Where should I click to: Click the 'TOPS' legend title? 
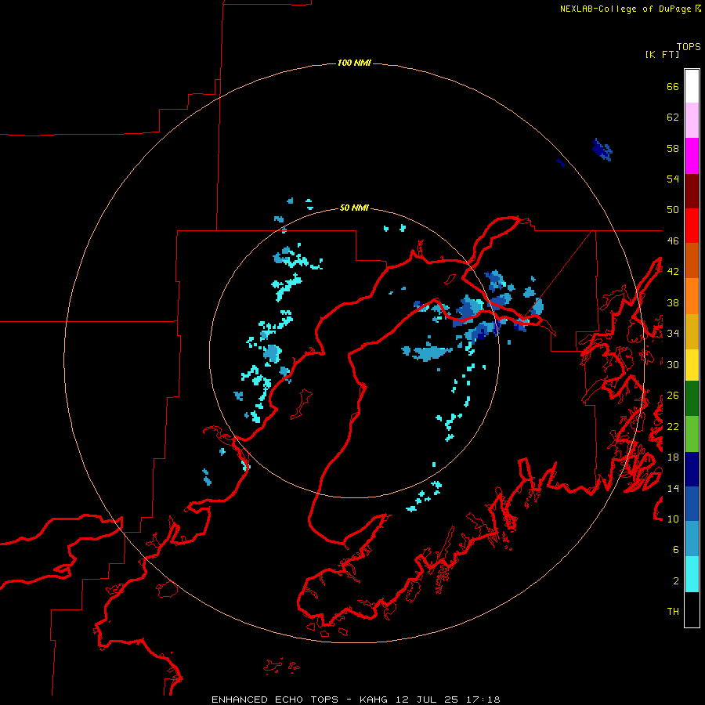[x=689, y=46]
